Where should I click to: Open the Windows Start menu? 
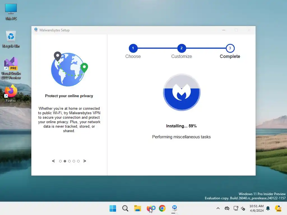pos(113,208)
